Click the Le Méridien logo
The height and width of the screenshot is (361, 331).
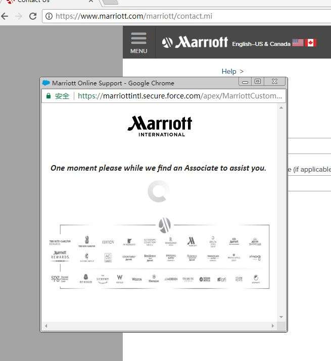pyautogui.click(x=171, y=279)
